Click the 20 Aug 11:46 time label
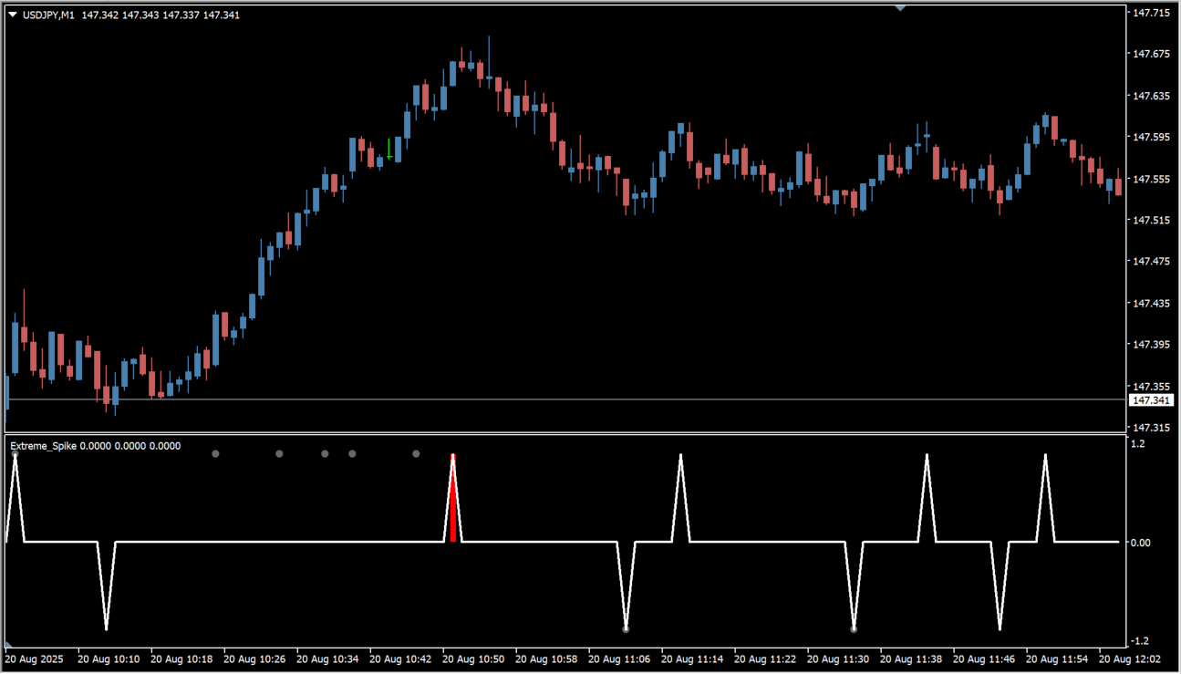The image size is (1181, 674). [984, 658]
